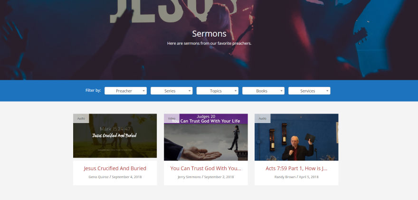Screen dimensions: 418x200
Task: Select preacher name Geno Quiroz
Action: point(98,177)
